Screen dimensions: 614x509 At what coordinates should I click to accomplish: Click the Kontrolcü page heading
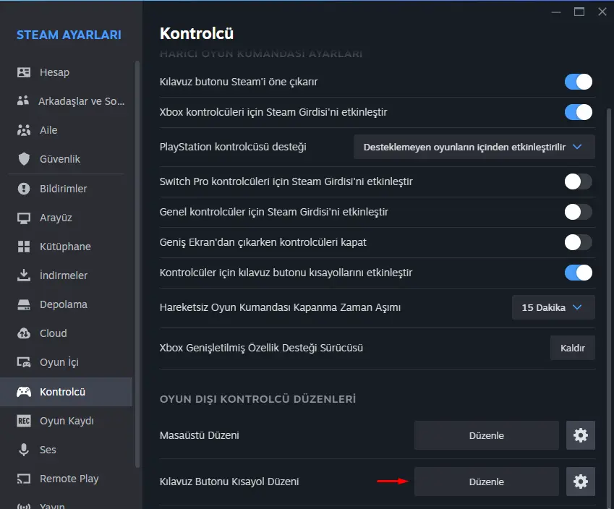point(197,34)
